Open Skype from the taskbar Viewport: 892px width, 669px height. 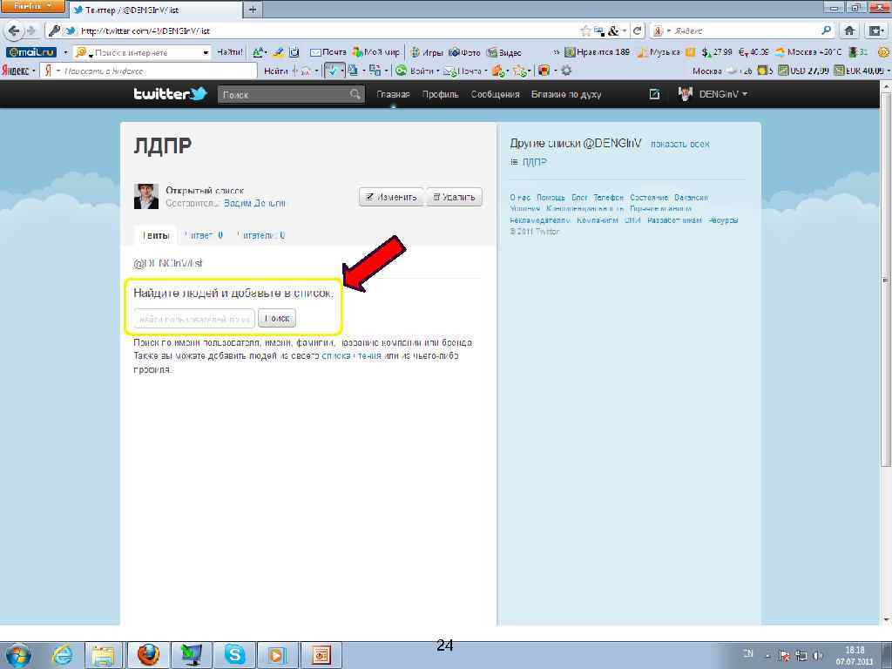[x=235, y=654]
